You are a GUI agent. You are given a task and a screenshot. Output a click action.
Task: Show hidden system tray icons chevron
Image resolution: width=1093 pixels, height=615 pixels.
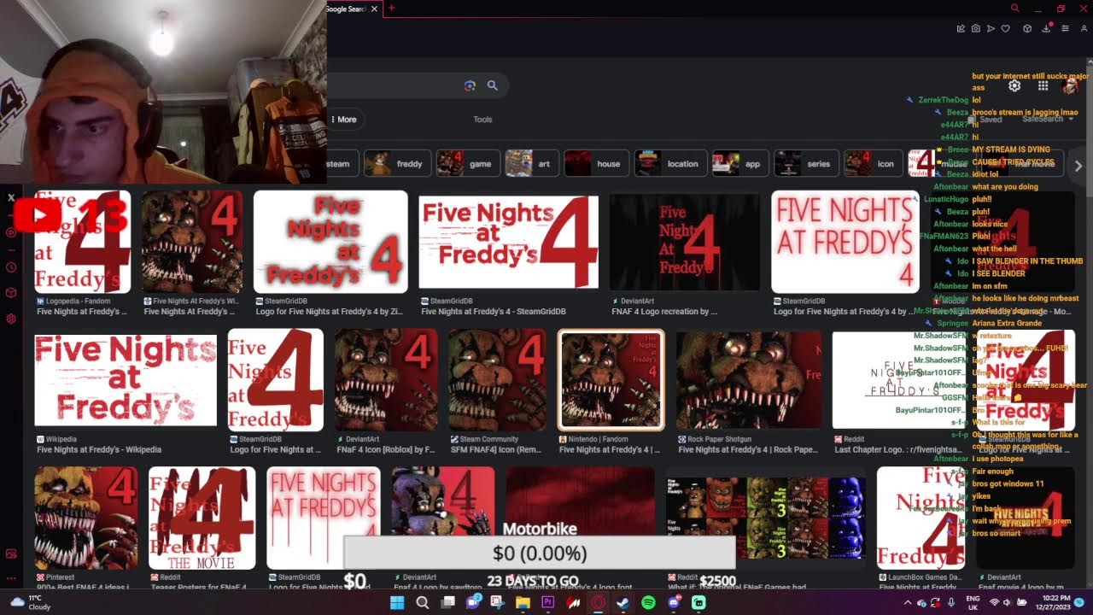907,602
